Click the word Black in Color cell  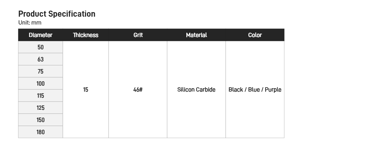(x=236, y=90)
